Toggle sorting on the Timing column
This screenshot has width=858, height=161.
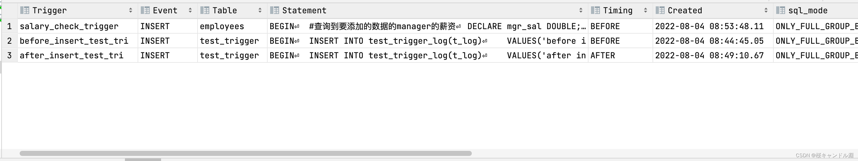[x=646, y=11]
